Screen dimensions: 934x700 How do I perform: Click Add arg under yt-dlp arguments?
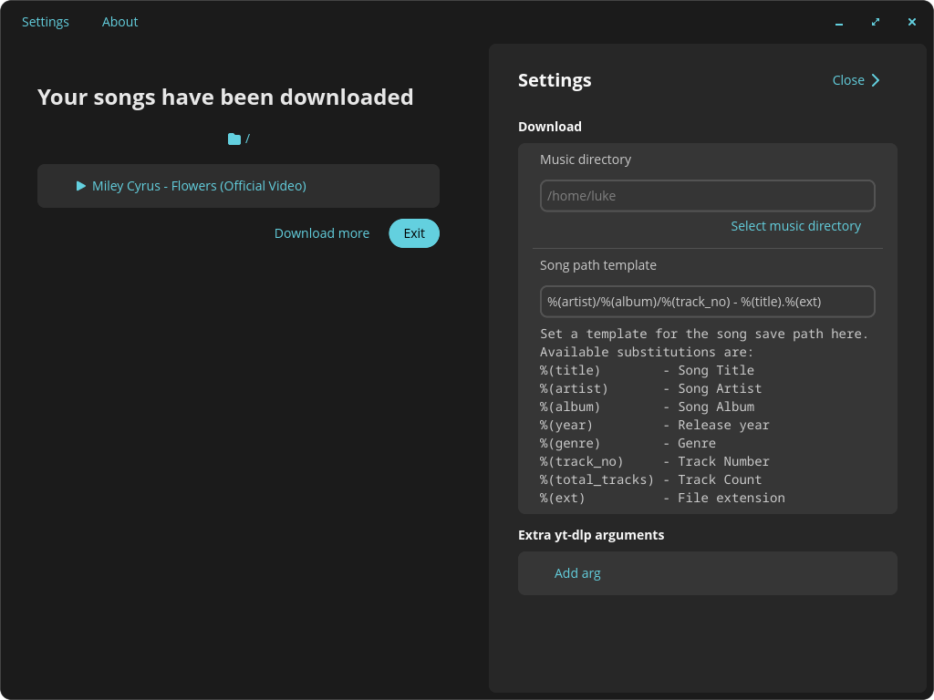577,573
